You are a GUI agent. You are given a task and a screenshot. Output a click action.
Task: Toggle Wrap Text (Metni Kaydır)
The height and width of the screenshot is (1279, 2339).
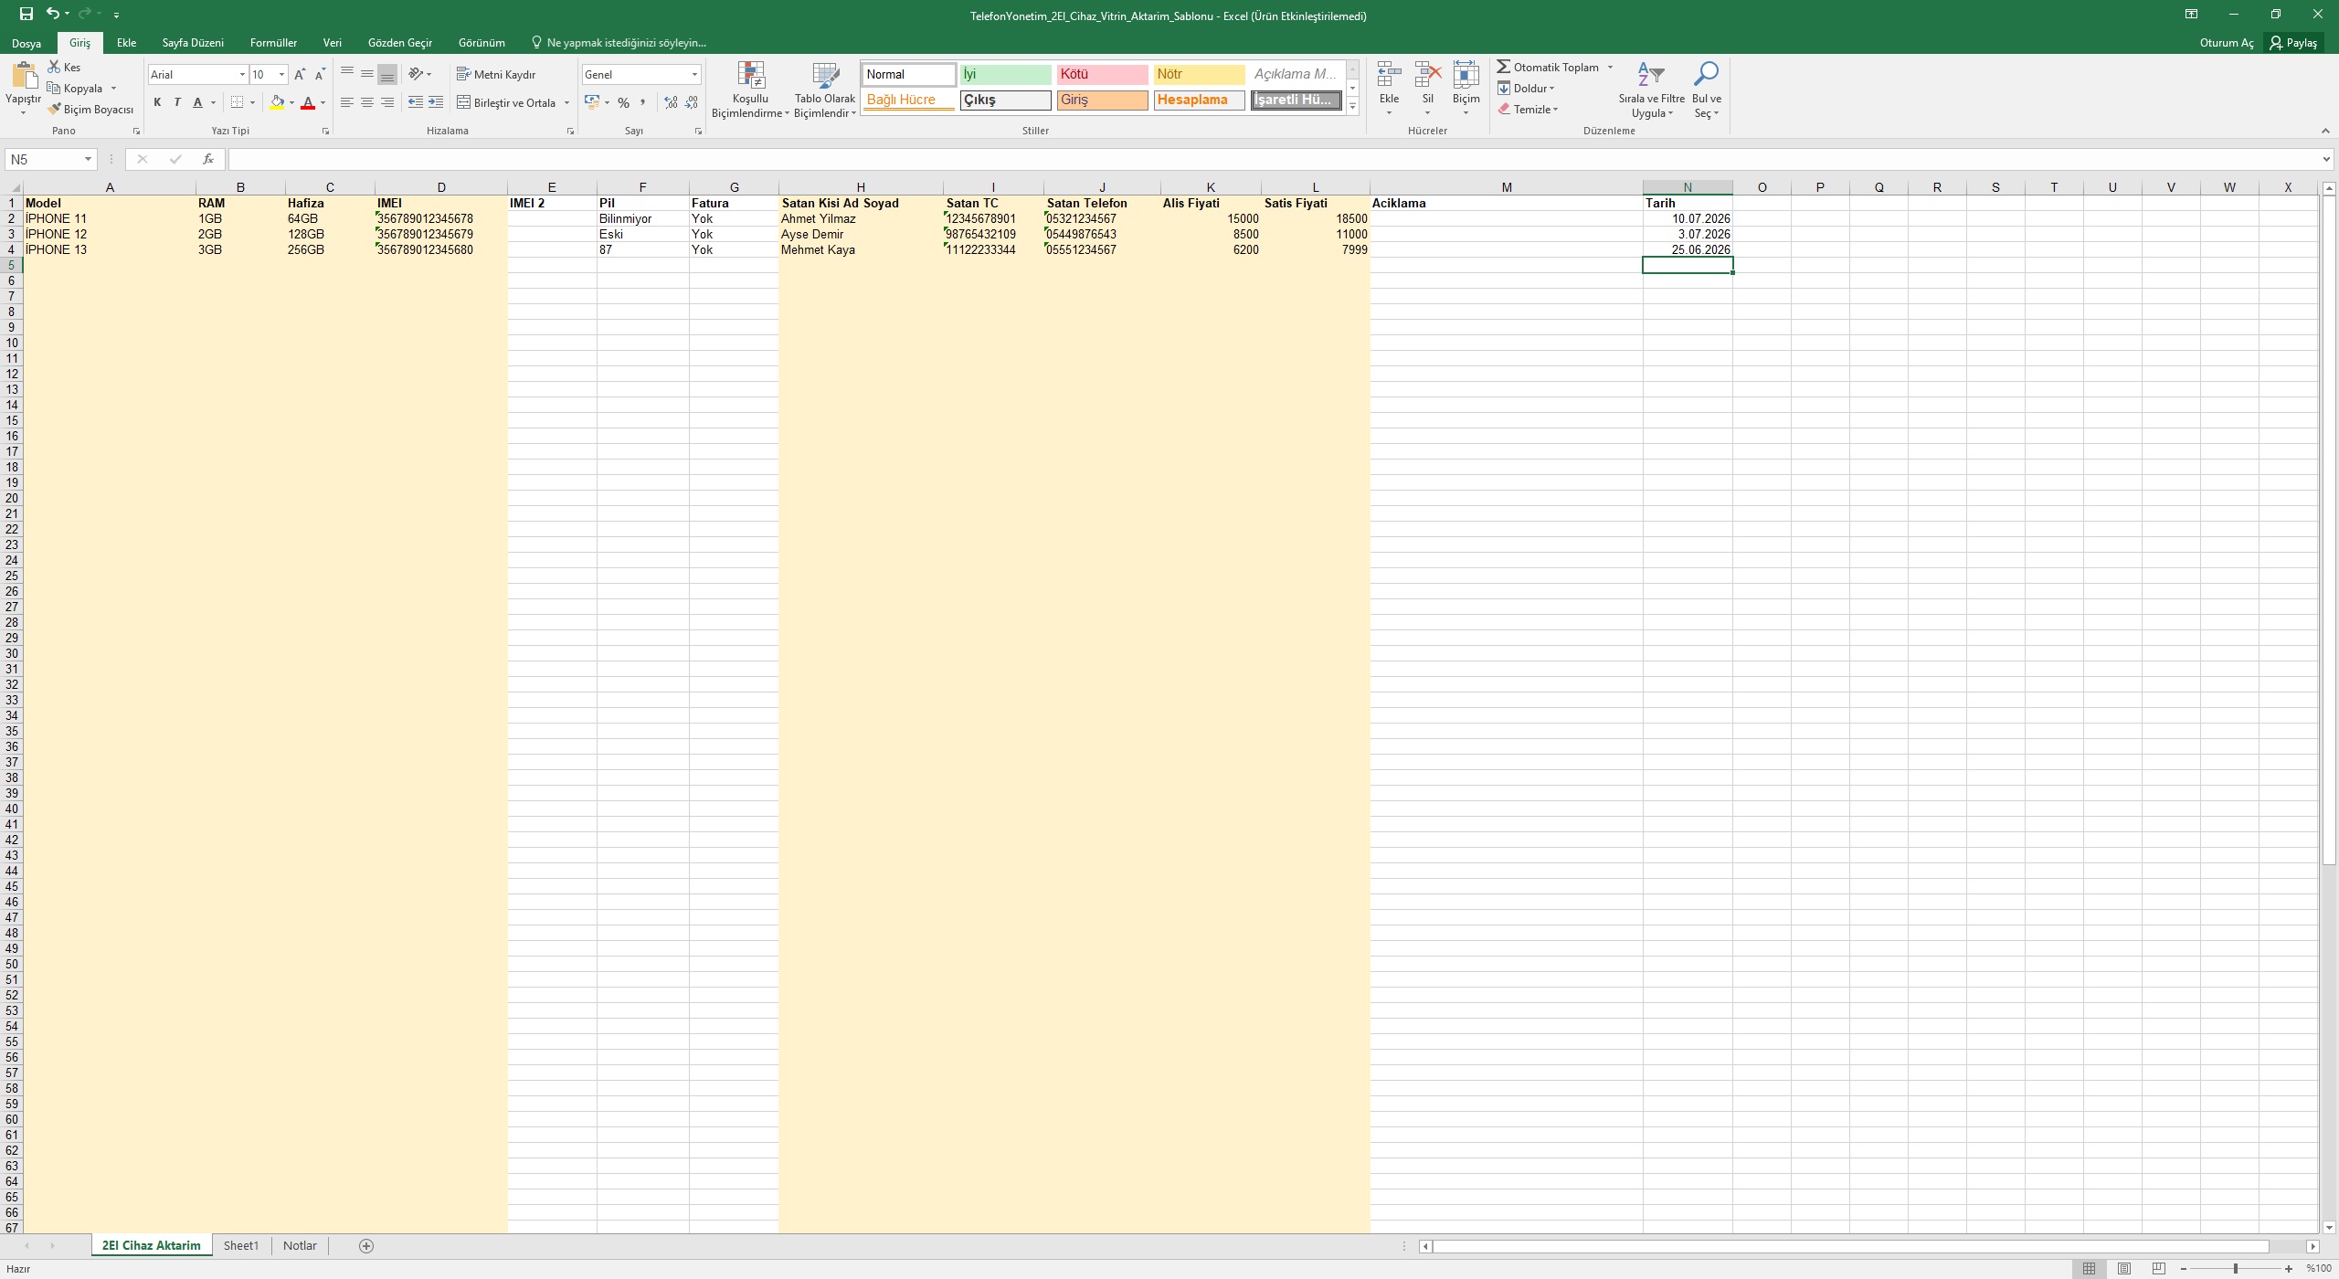[x=496, y=74]
